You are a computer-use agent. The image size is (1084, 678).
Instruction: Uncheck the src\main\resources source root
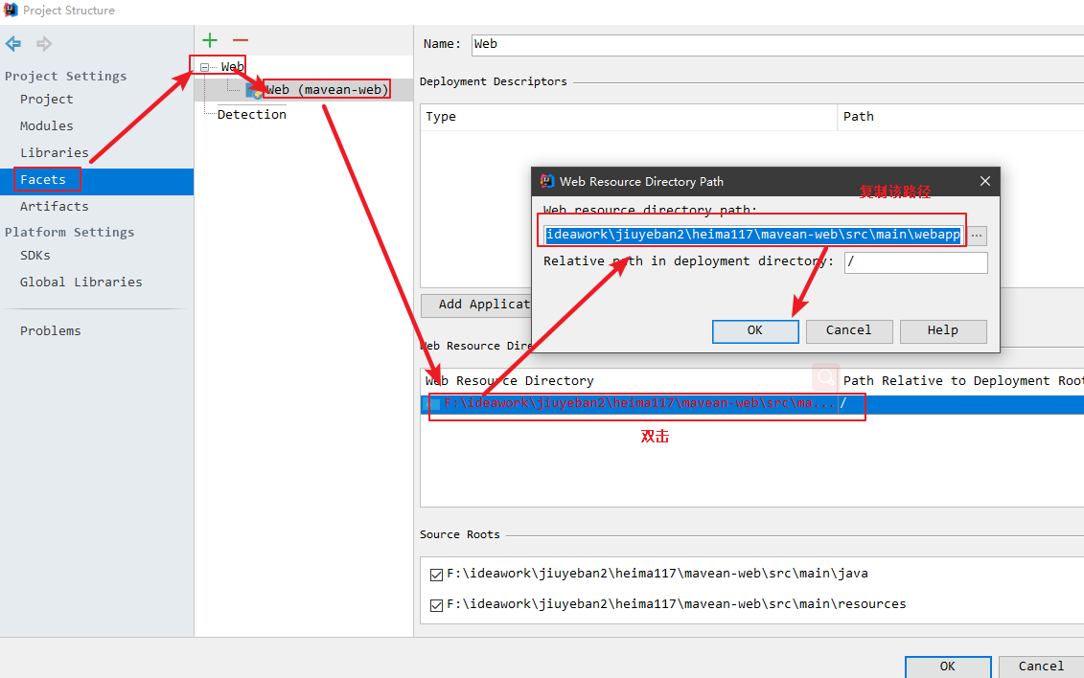click(437, 605)
